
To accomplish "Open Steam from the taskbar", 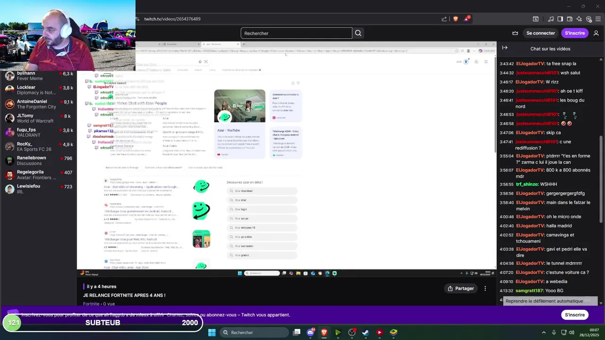I will tap(365, 332).
